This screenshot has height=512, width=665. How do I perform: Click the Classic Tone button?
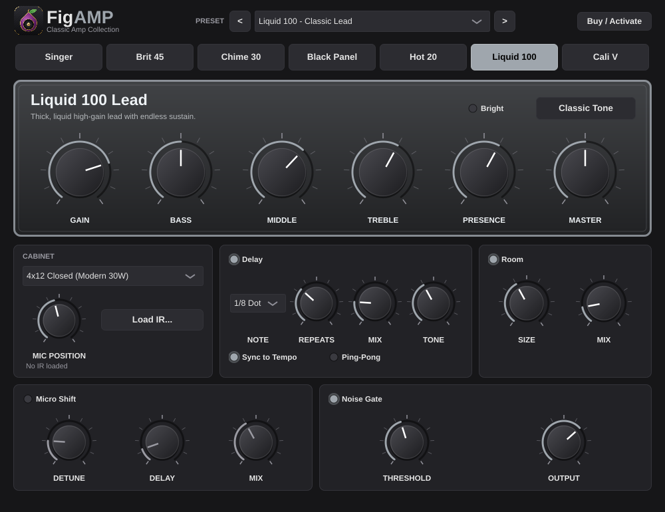click(586, 108)
